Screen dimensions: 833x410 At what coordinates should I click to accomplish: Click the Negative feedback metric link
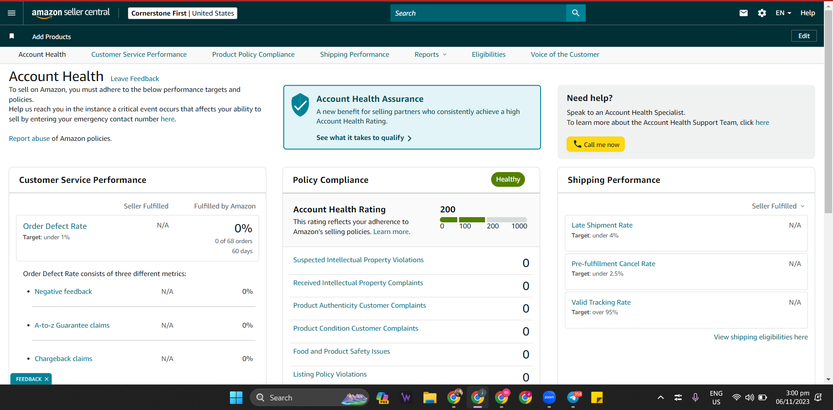[x=63, y=292]
